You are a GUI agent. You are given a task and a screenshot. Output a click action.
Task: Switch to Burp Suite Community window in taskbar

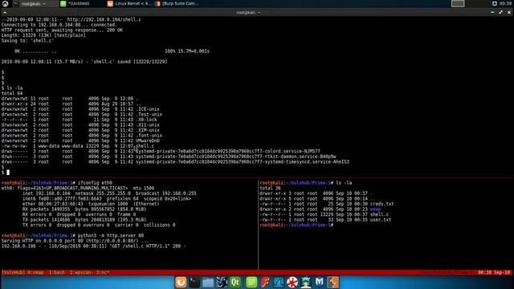coord(177,3)
